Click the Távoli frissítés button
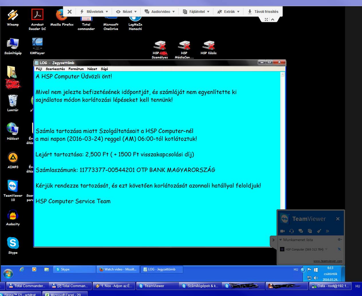 pos(263,11)
